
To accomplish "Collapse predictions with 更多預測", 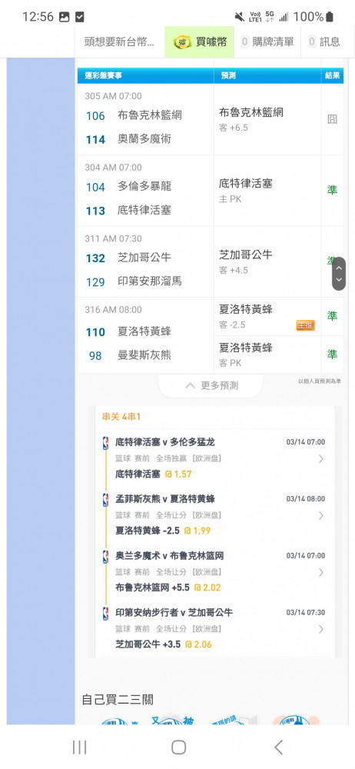I will (x=211, y=385).
